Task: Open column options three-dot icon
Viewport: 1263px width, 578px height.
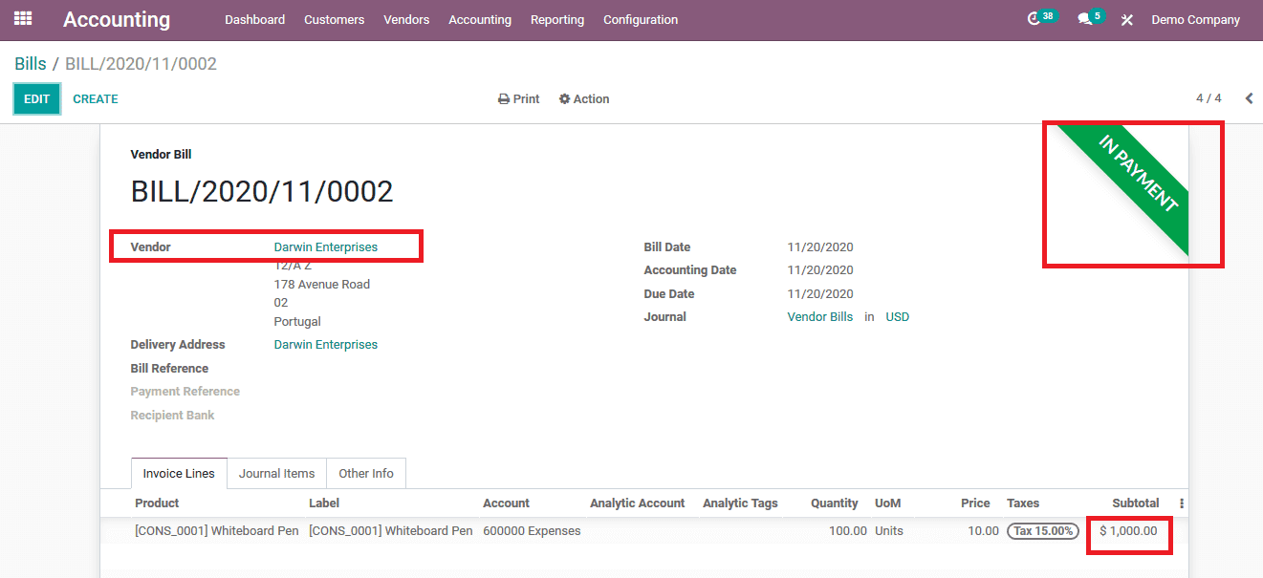Action: (x=1182, y=503)
